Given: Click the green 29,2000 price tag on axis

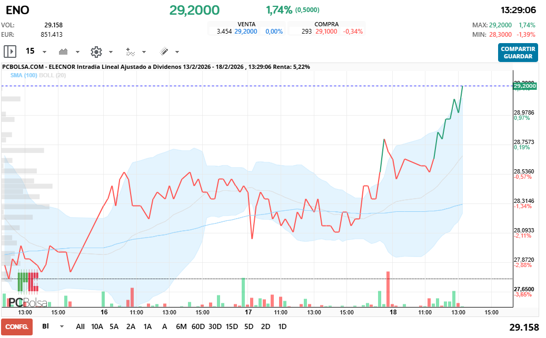Looking at the screenshot, I should (x=524, y=86).
